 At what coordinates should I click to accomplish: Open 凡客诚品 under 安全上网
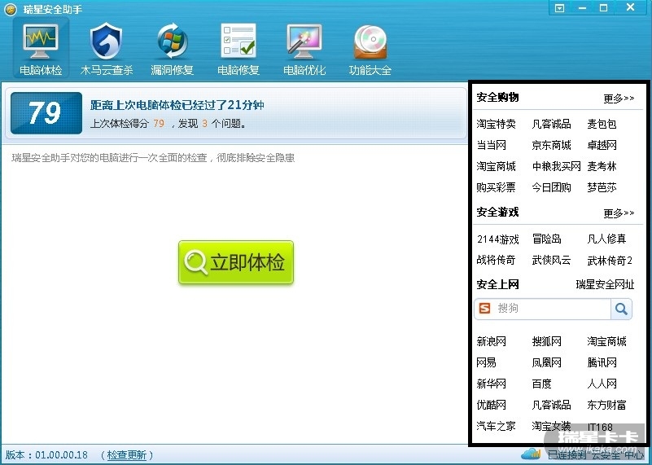pyautogui.click(x=551, y=405)
